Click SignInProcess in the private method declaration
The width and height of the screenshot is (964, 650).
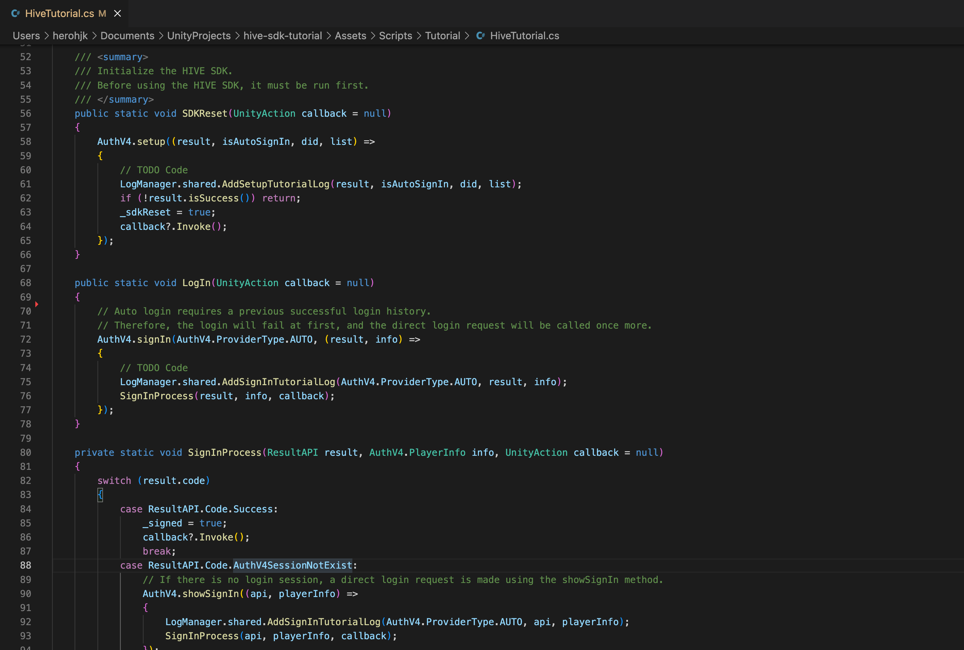pyautogui.click(x=225, y=452)
